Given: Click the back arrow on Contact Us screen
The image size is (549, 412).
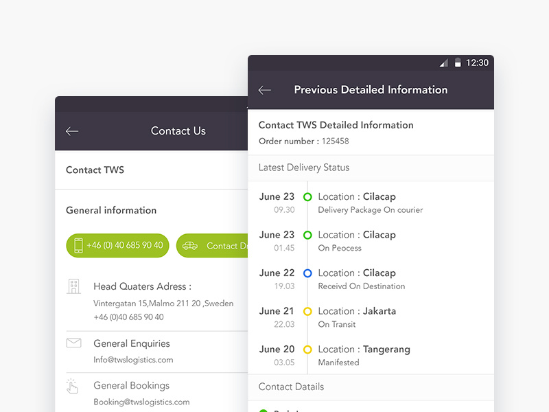Looking at the screenshot, I should click(x=72, y=131).
